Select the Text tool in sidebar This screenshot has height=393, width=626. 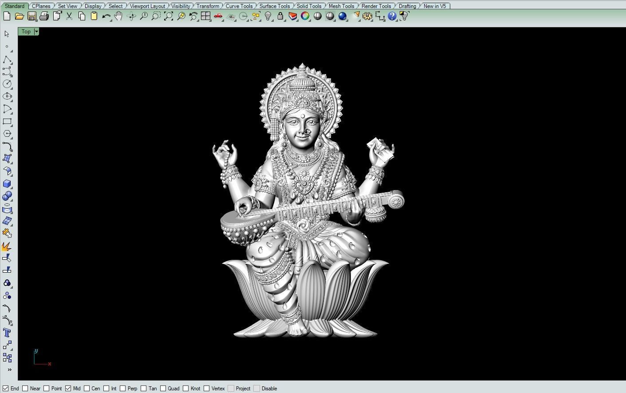click(7, 333)
